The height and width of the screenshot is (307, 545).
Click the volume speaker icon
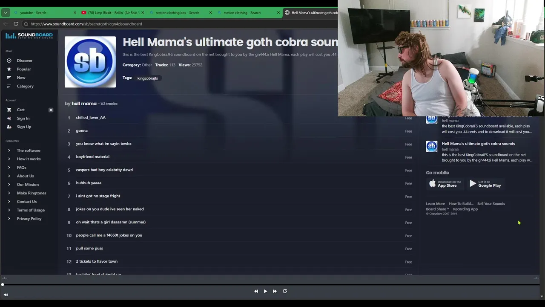(x=6, y=295)
